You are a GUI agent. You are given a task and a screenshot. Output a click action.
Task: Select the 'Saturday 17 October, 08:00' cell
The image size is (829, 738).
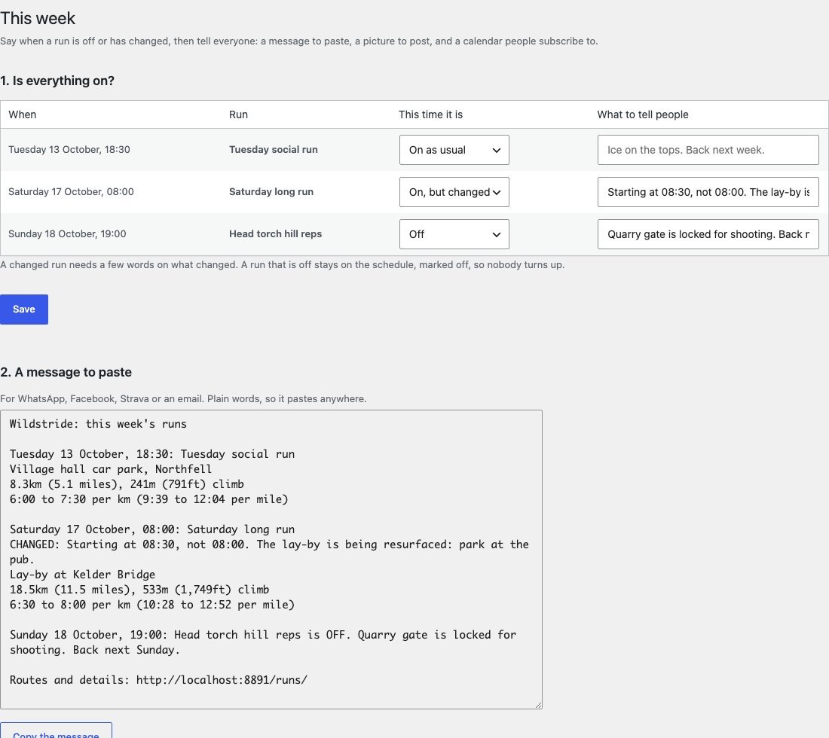pos(71,192)
